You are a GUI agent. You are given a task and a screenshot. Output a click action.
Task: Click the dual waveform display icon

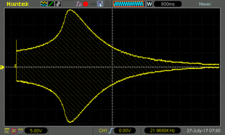pyautogui.click(x=44, y=4)
